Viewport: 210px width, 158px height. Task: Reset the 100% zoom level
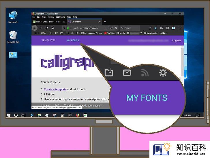[43, 33]
